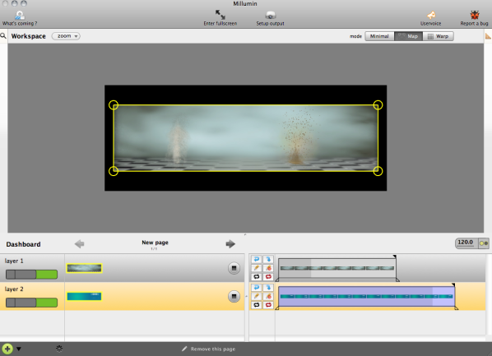The height and width of the screenshot is (356, 492).
Task: Toggle the gray left segment of layer 2 slider
Action: pos(11,303)
